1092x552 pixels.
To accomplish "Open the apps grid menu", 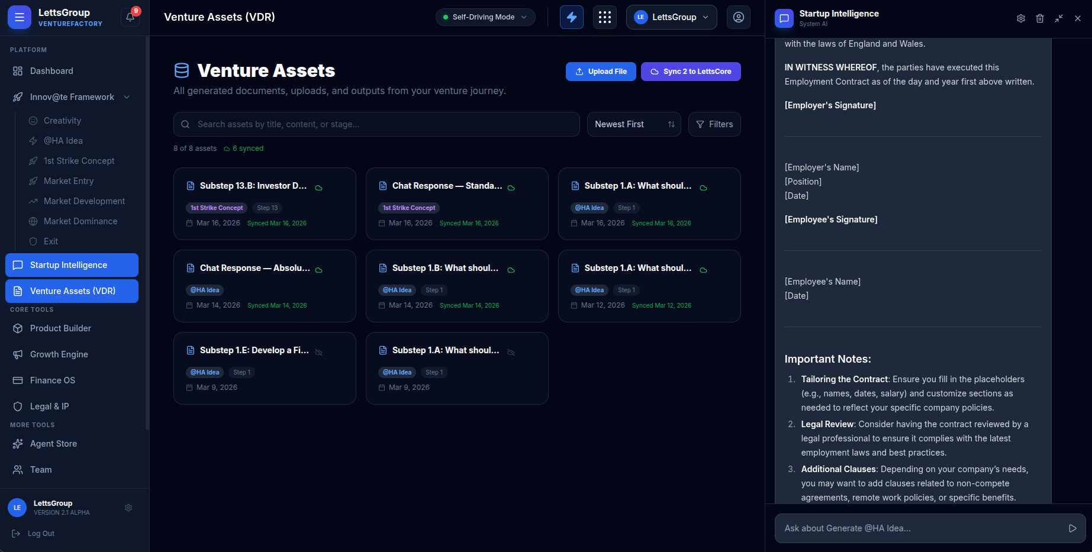I will click(x=604, y=17).
